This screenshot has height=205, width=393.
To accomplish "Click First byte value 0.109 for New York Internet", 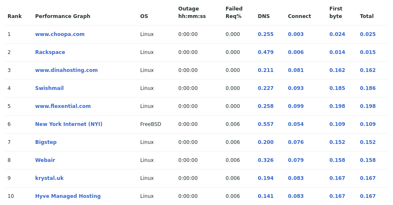I will (337, 124).
